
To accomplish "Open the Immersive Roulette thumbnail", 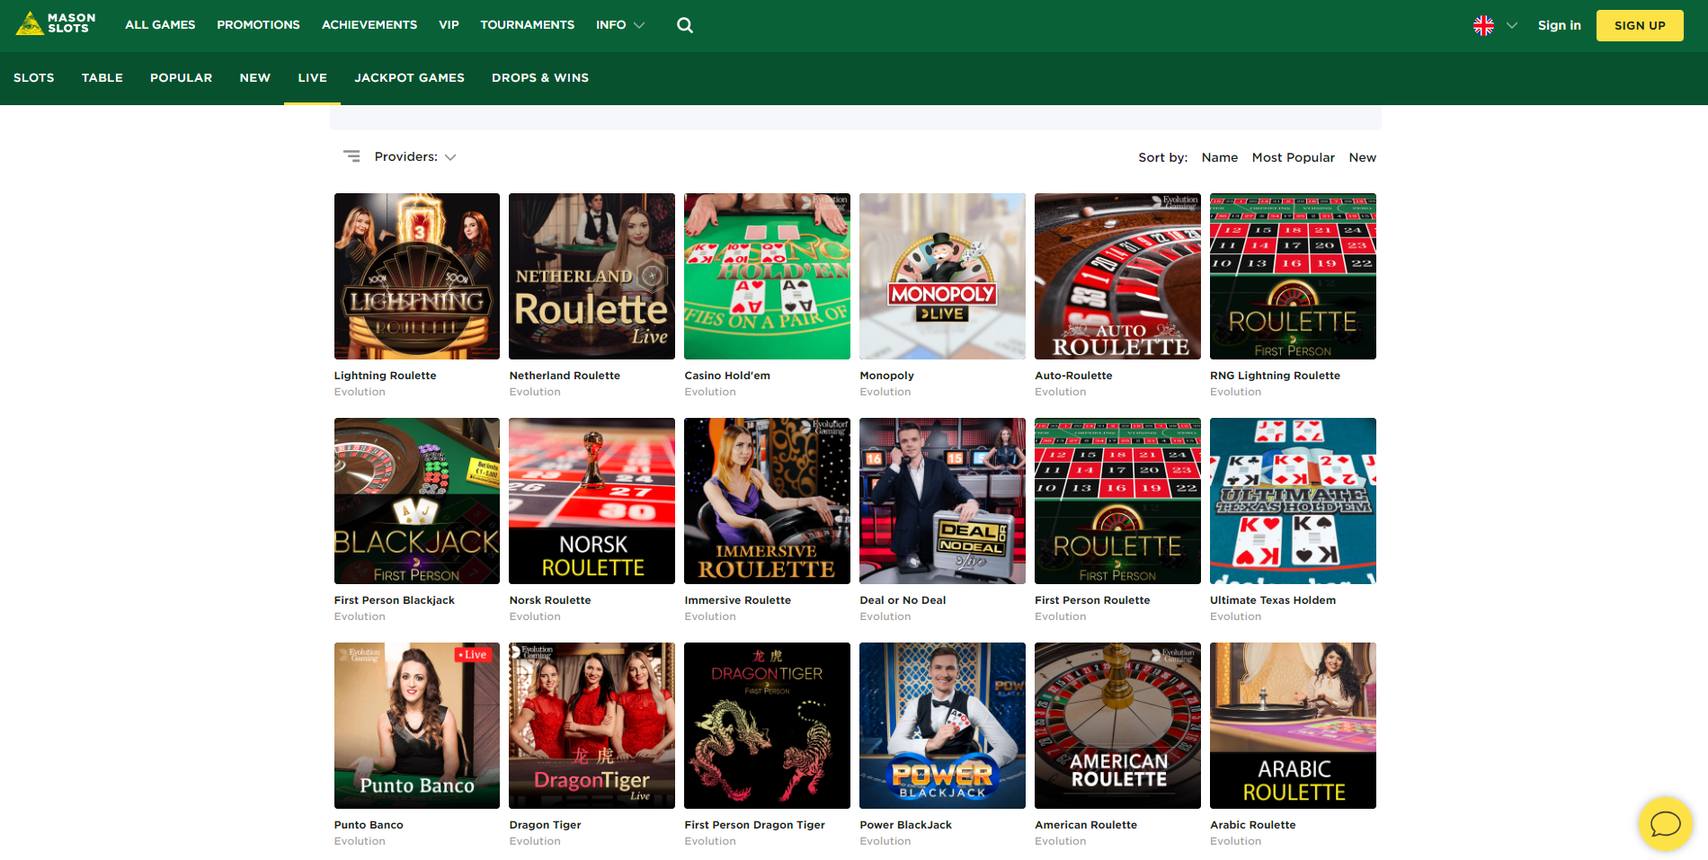I will pyautogui.click(x=767, y=501).
